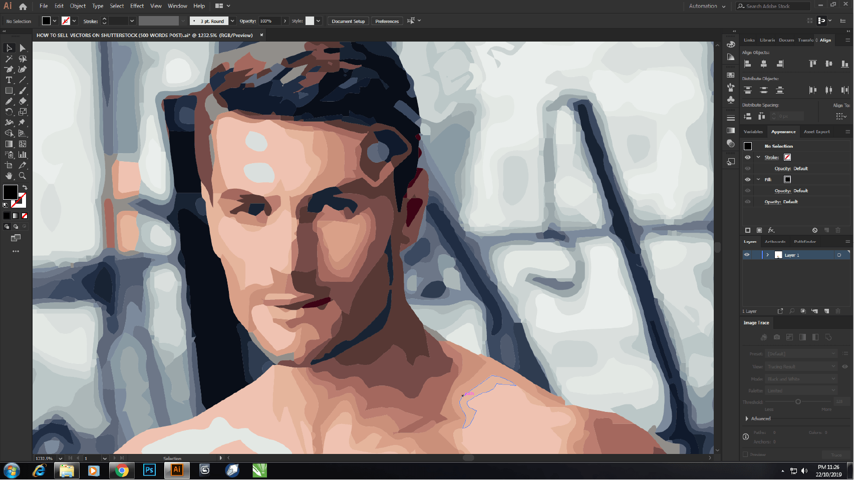Image resolution: width=854 pixels, height=480 pixels.
Task: Open the zoom level dropdown in status bar
Action: click(x=61, y=458)
